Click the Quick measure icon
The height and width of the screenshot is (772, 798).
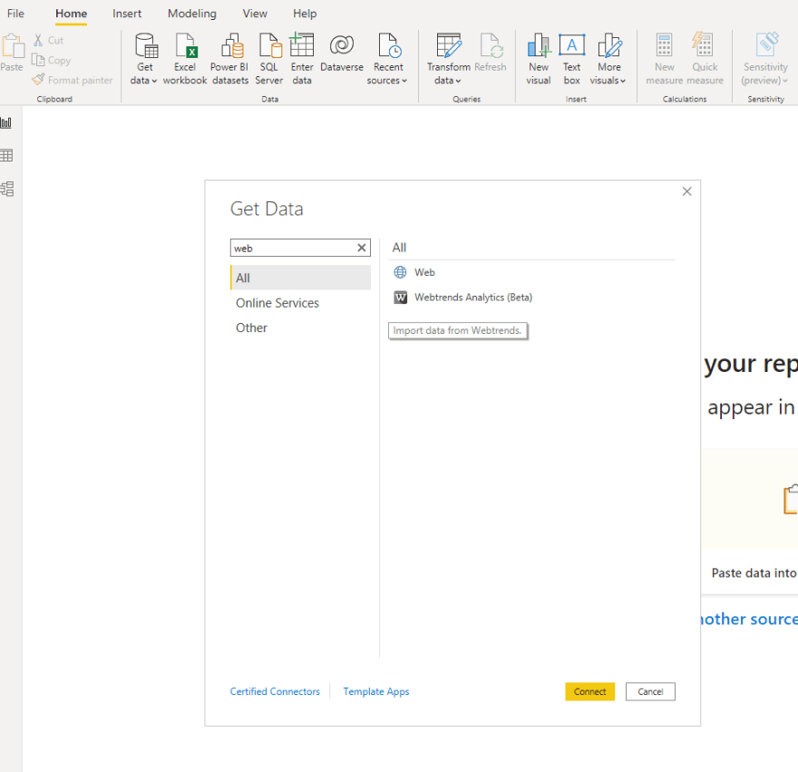[704, 44]
